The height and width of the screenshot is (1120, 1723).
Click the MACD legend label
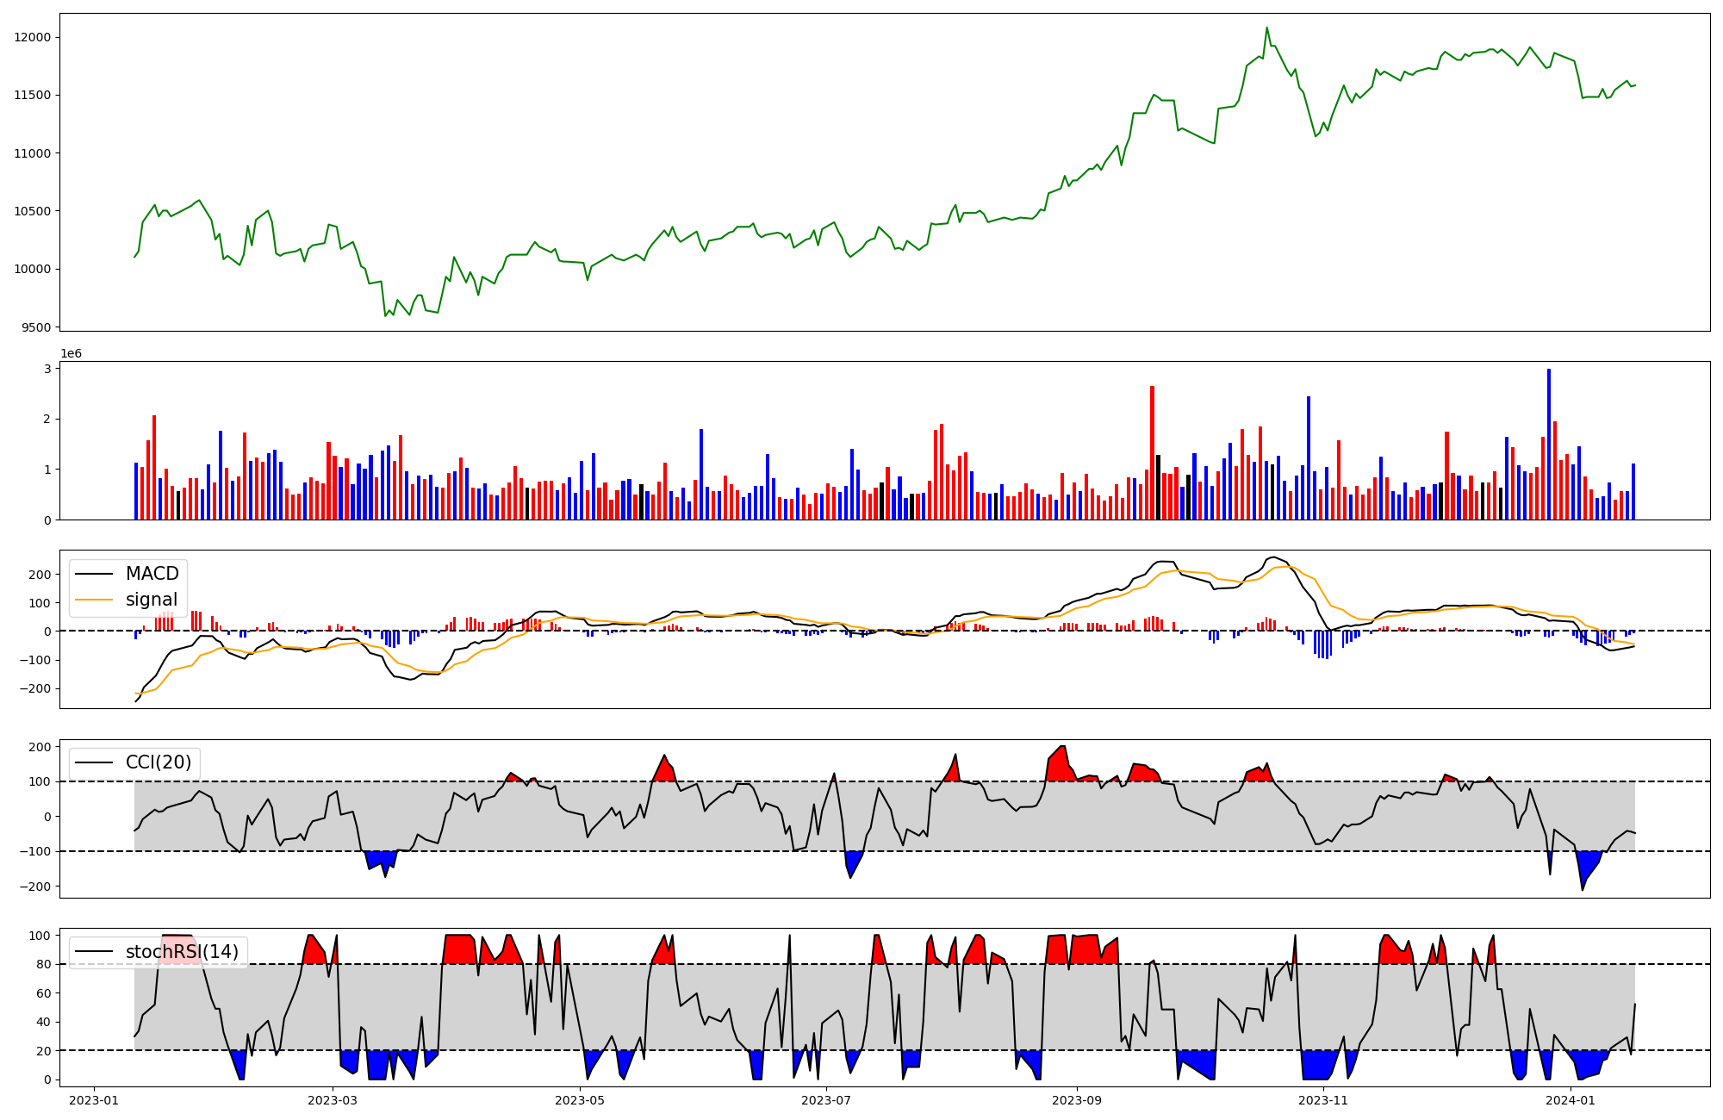(x=152, y=574)
